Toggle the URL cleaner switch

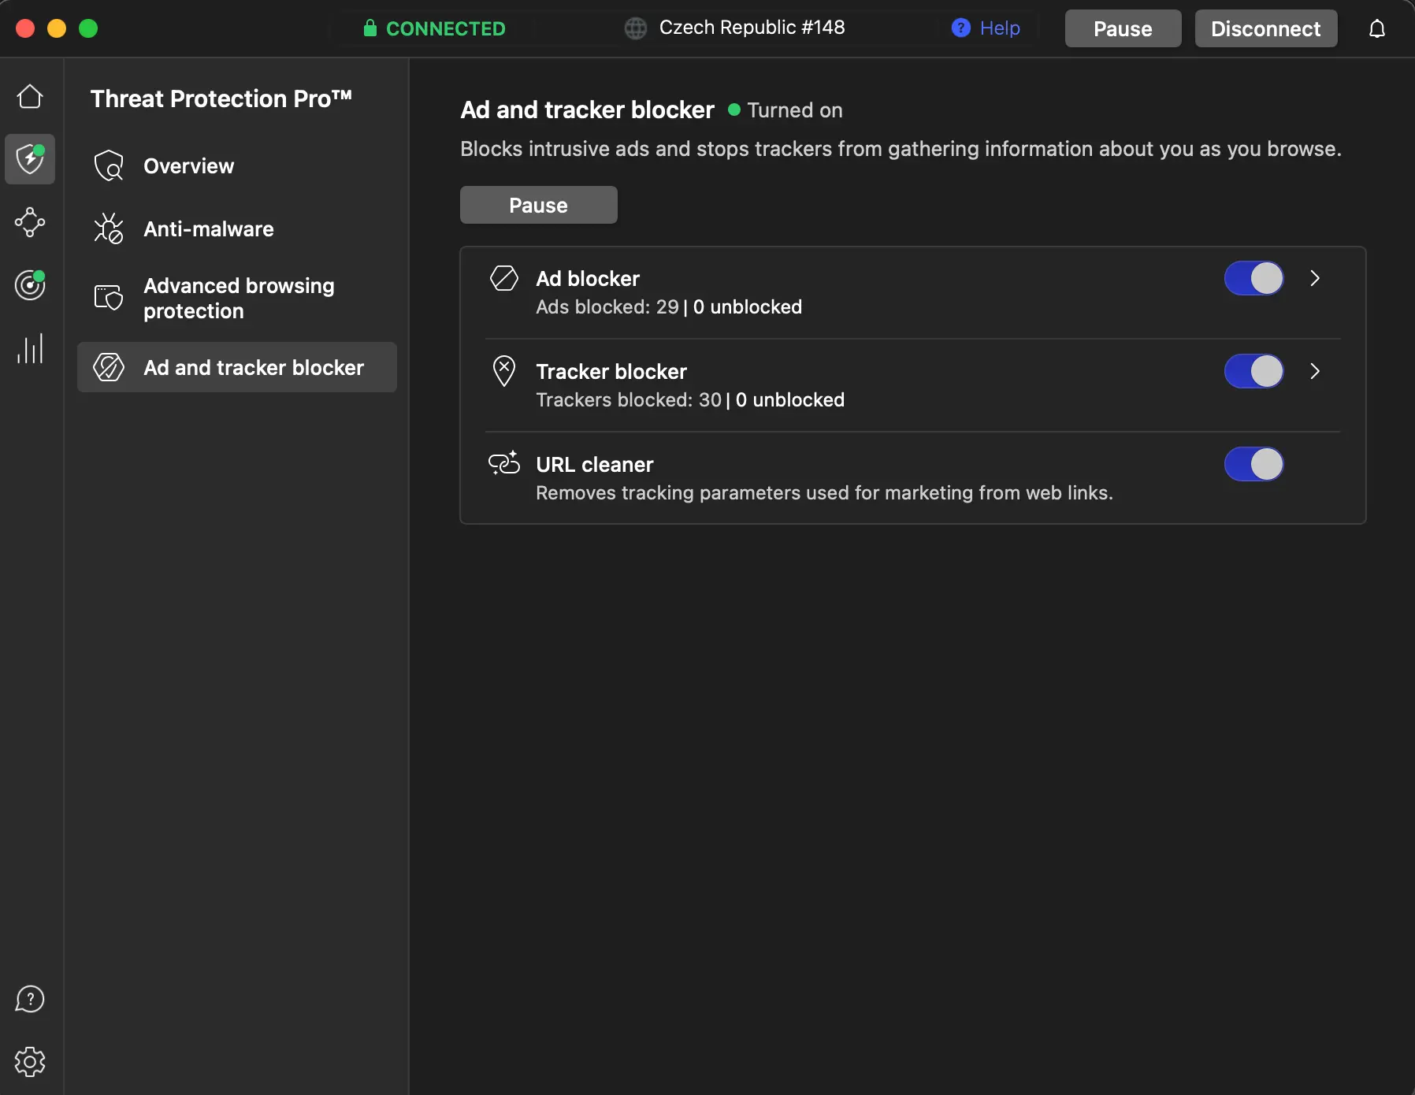(1253, 465)
